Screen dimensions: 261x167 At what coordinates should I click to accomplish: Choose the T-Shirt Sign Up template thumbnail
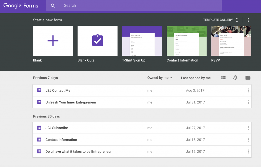pyautogui.click(x=142, y=41)
